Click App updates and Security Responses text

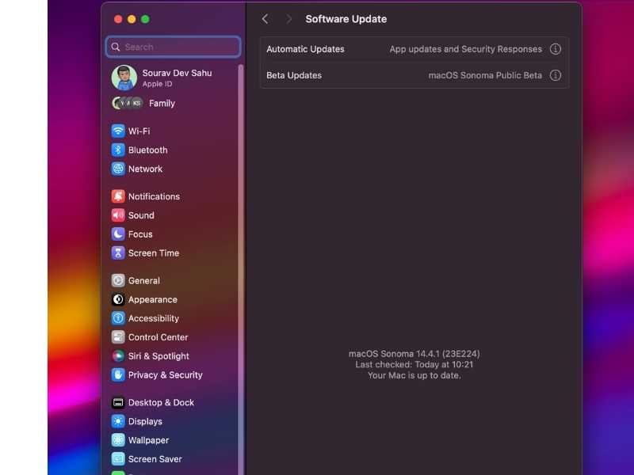click(x=466, y=49)
